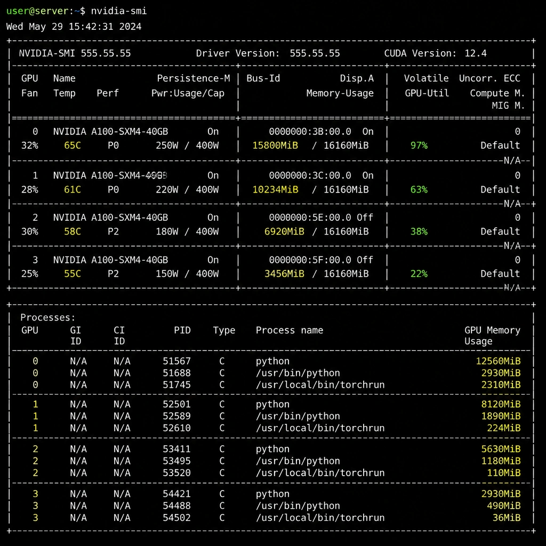Click PID 51567 in process list
Screen dimensions: 546x546
[x=177, y=361]
